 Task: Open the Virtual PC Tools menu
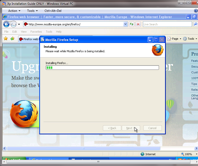pos(32,11)
